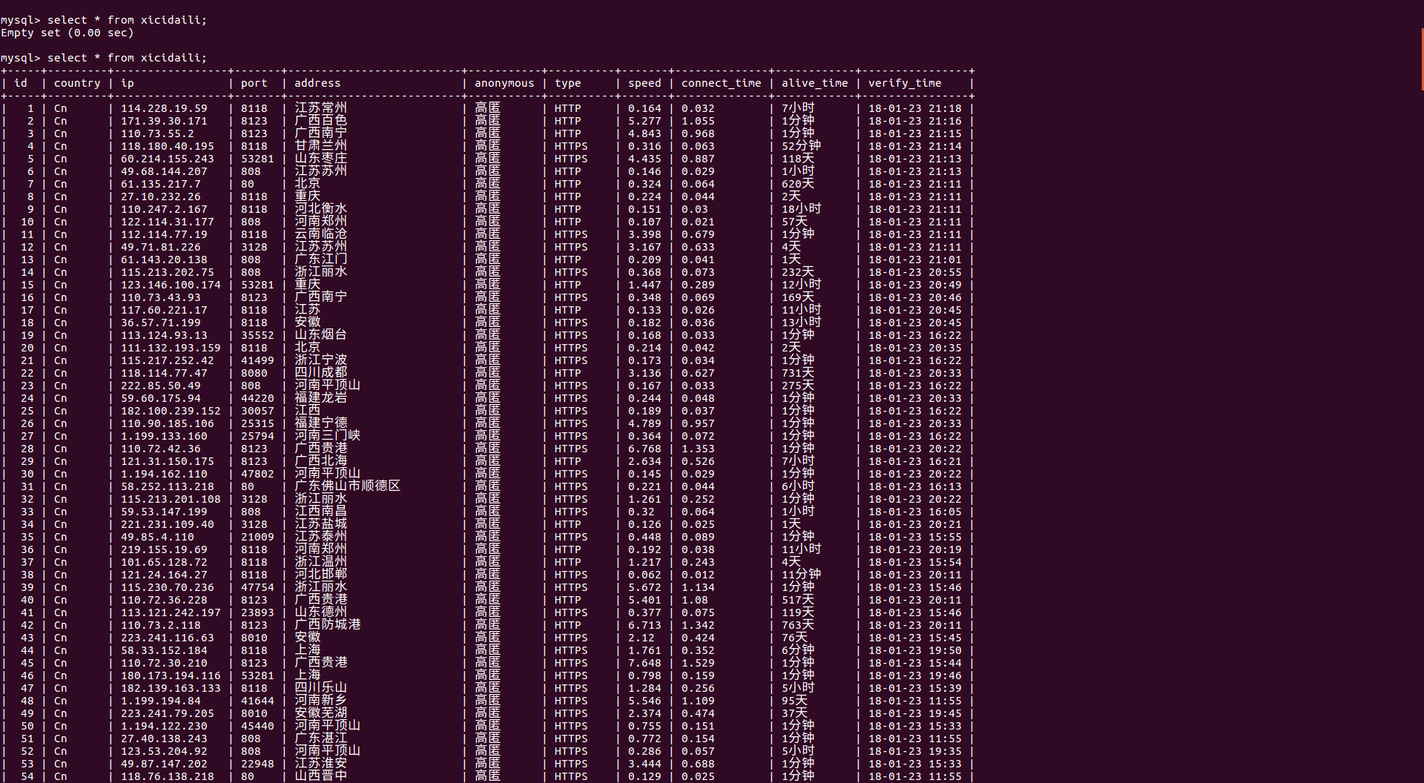Image resolution: width=1424 pixels, height=783 pixels.
Task: Click verify_time 18-01-23 21:16
Action: point(915,121)
